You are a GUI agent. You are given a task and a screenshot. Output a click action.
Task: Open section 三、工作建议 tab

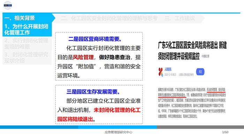click(180, 18)
